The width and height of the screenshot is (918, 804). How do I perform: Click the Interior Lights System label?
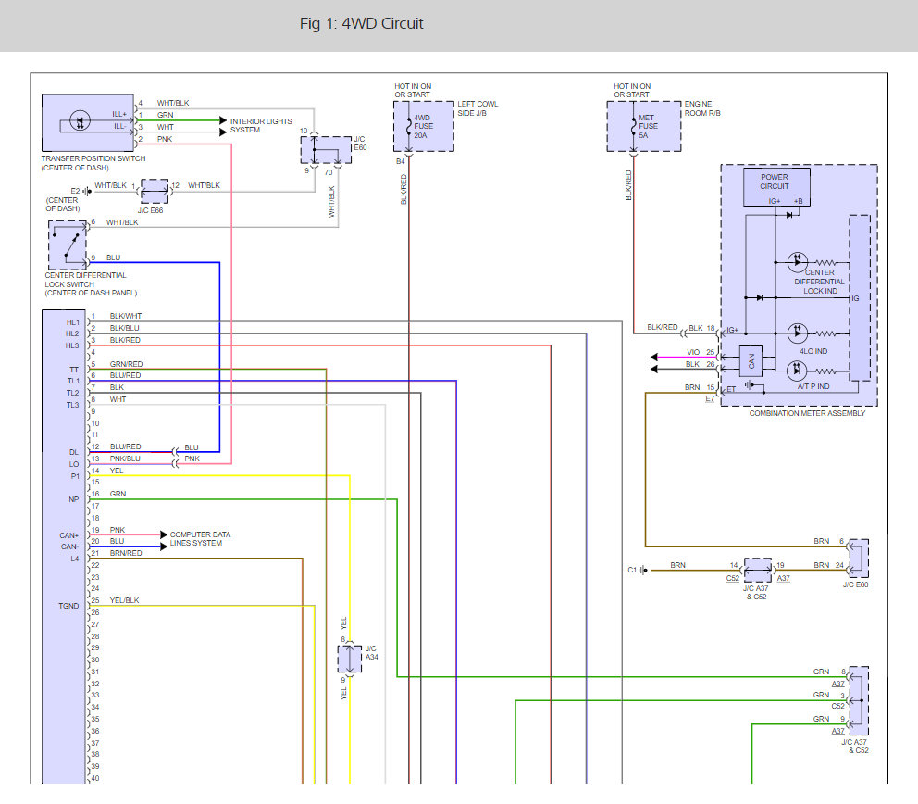tap(261, 125)
